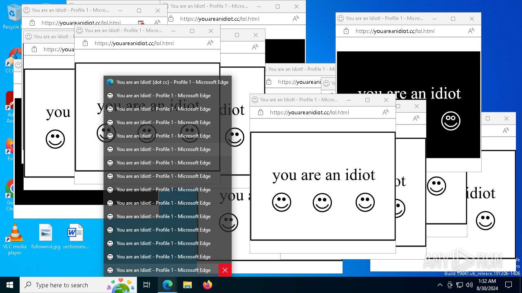This screenshot has height=293, width=522.
Task: Click Read aloud icon in three-smiley front window
Action: (x=385, y=112)
